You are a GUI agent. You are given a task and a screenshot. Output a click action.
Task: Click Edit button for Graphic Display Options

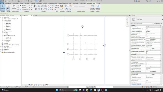click(153, 39)
